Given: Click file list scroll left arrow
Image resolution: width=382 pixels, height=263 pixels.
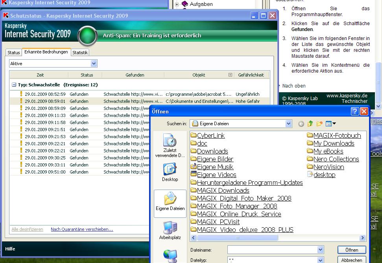Looking at the screenshot, I should pos(194,238).
